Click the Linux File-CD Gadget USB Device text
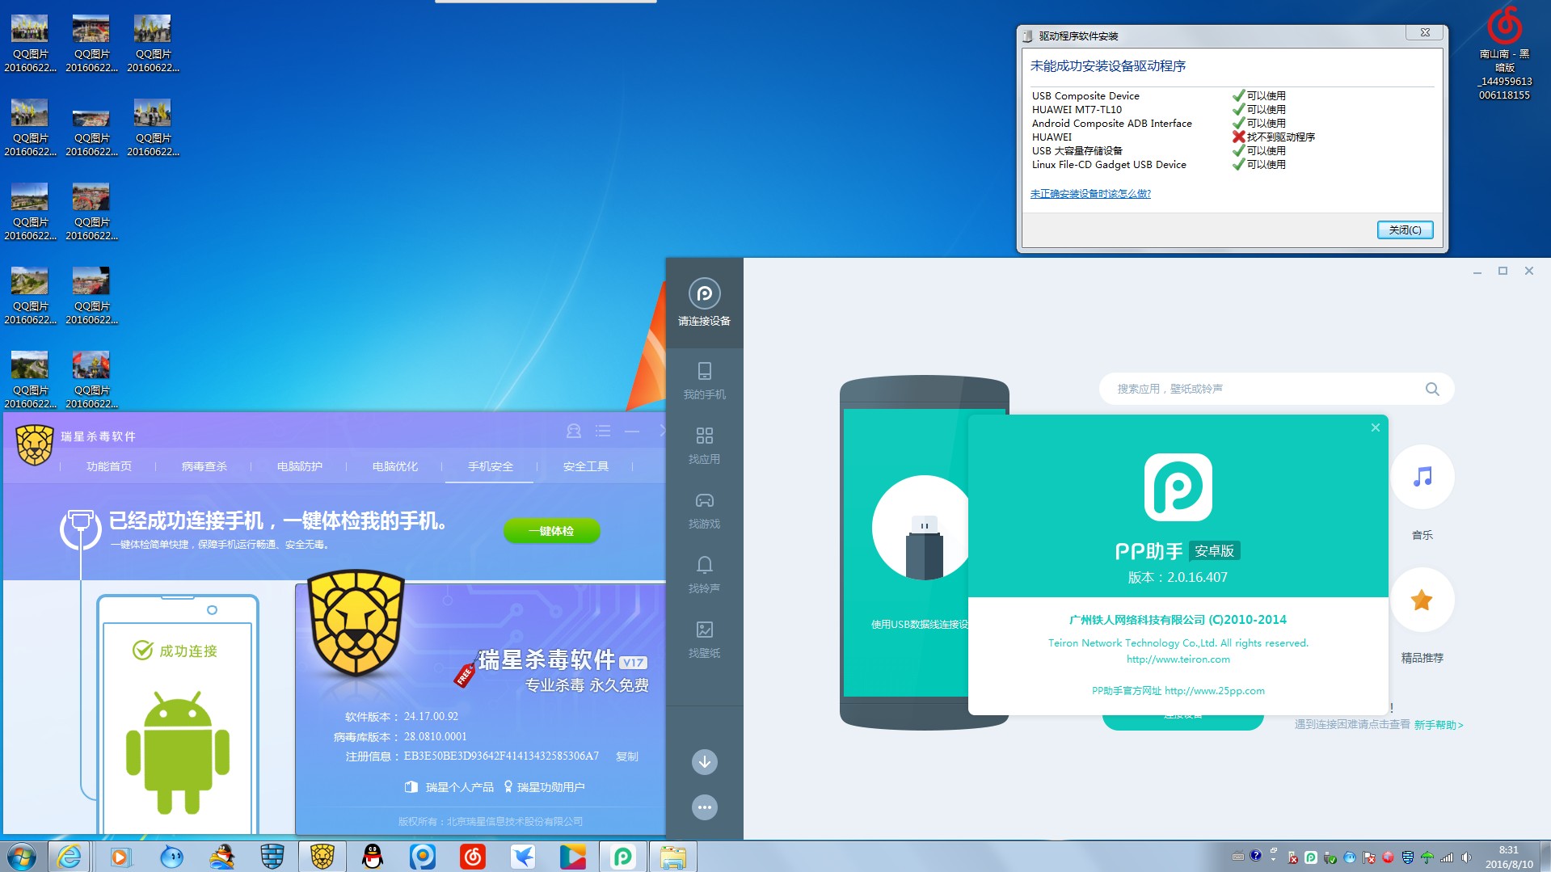 (x=1109, y=164)
